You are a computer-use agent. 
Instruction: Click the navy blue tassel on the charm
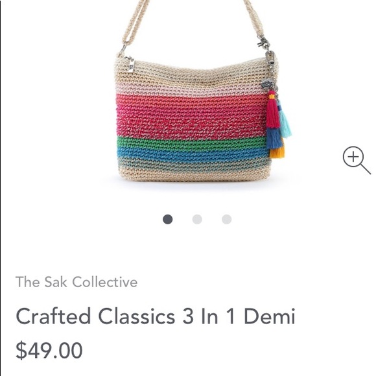(274, 138)
